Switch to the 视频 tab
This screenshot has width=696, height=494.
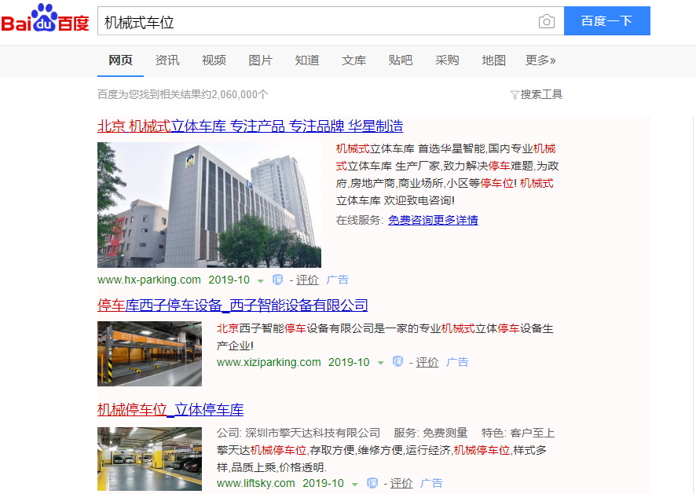(214, 60)
